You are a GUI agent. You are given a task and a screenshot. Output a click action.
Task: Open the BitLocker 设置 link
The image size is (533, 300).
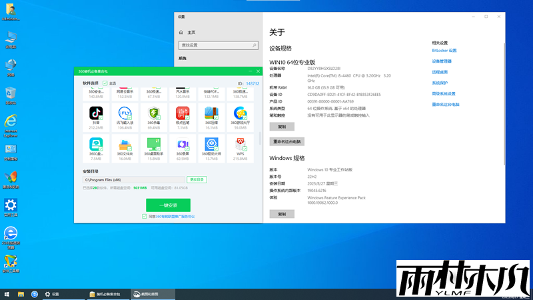(444, 51)
